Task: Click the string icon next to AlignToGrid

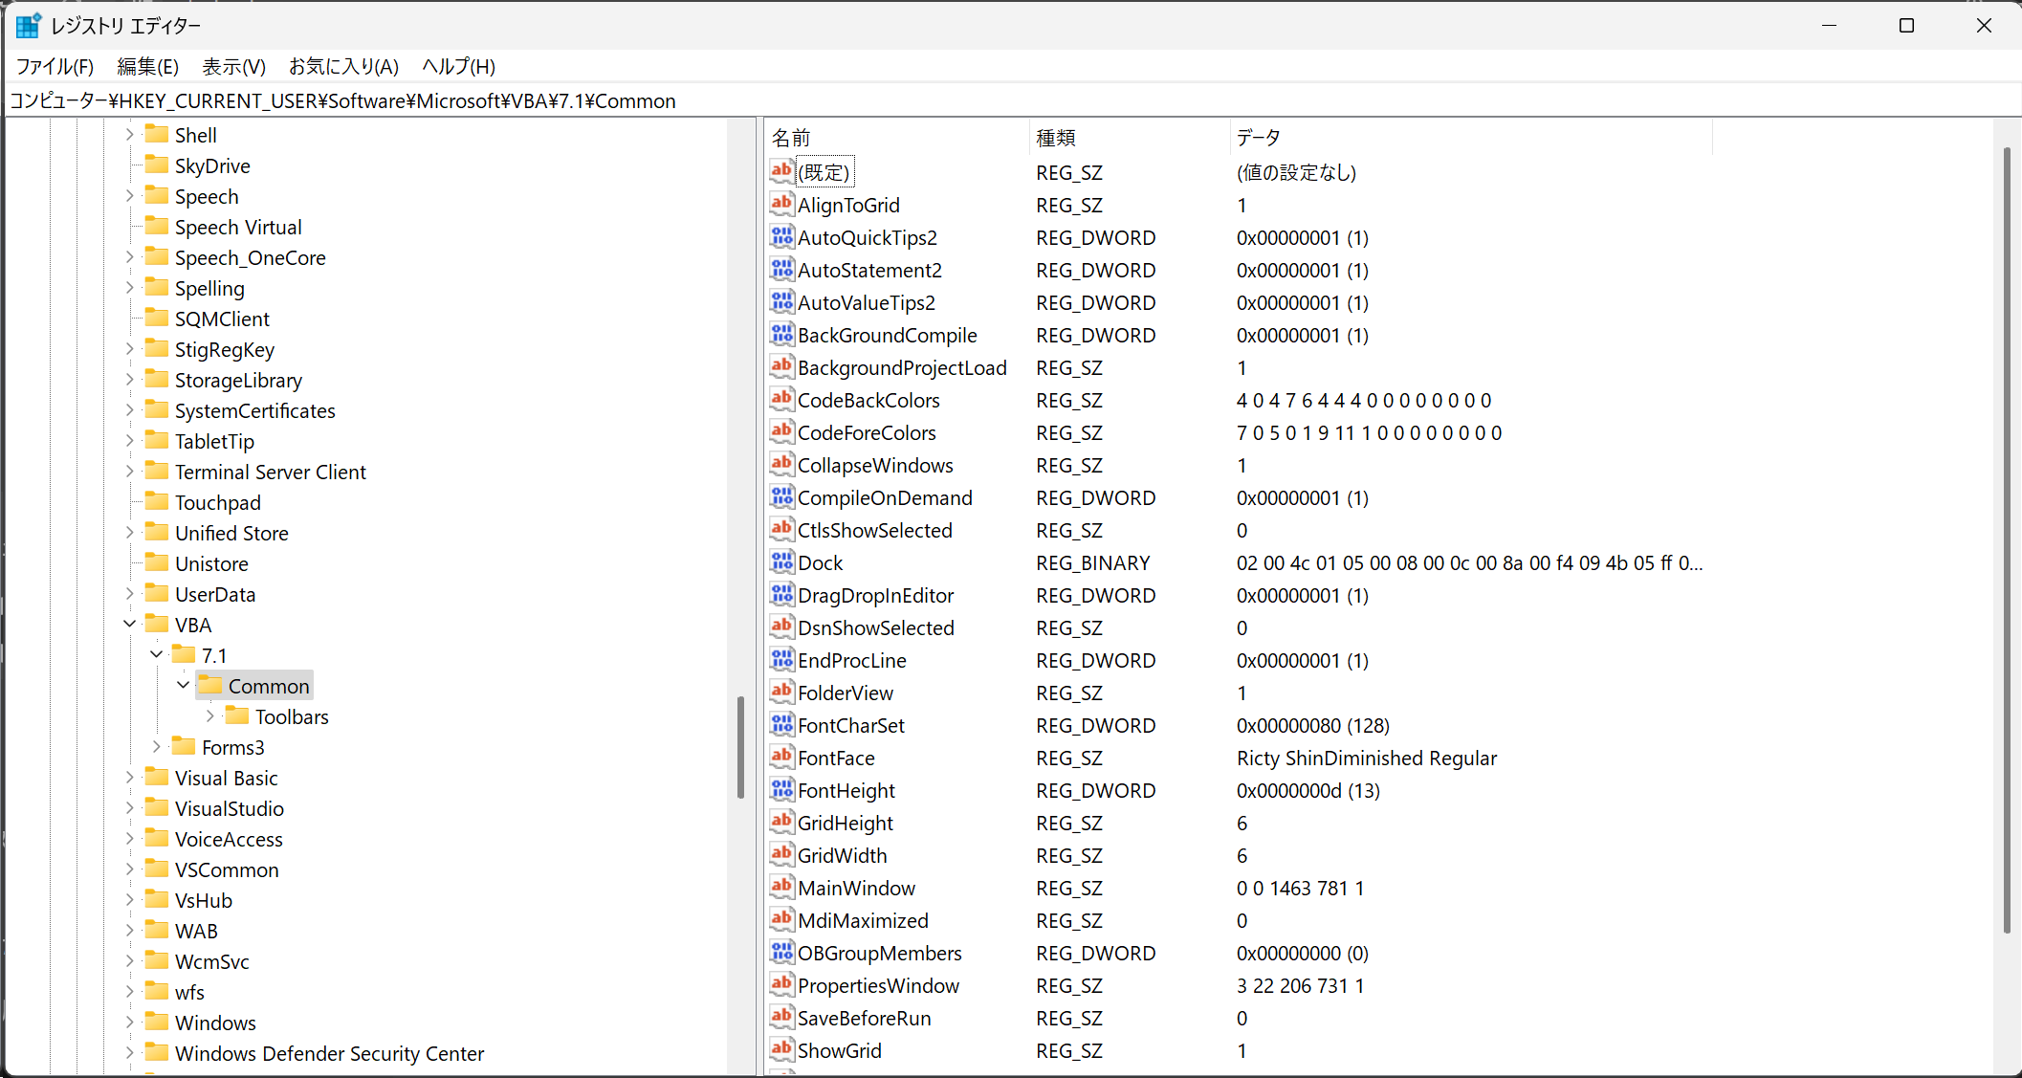Action: click(781, 204)
